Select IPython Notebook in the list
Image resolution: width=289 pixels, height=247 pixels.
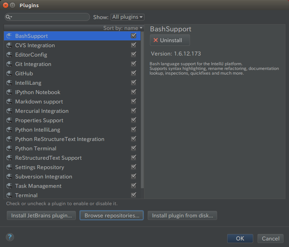[x=72, y=92]
